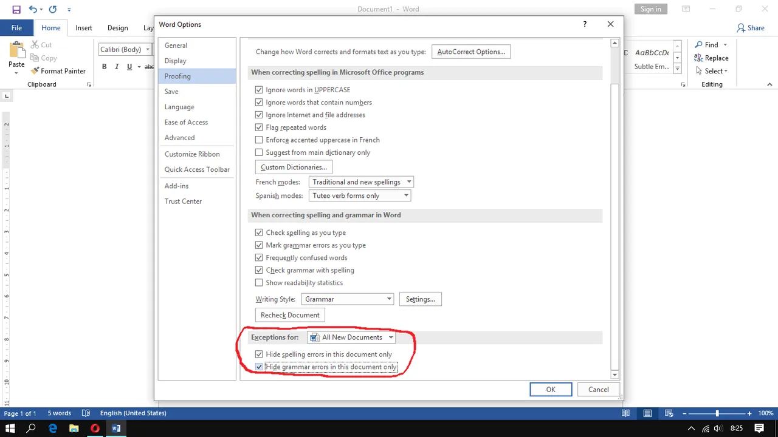Click Custom Dictionaries button

tap(294, 167)
